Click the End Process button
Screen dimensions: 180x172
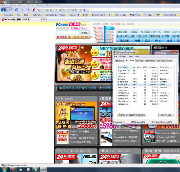166,115
